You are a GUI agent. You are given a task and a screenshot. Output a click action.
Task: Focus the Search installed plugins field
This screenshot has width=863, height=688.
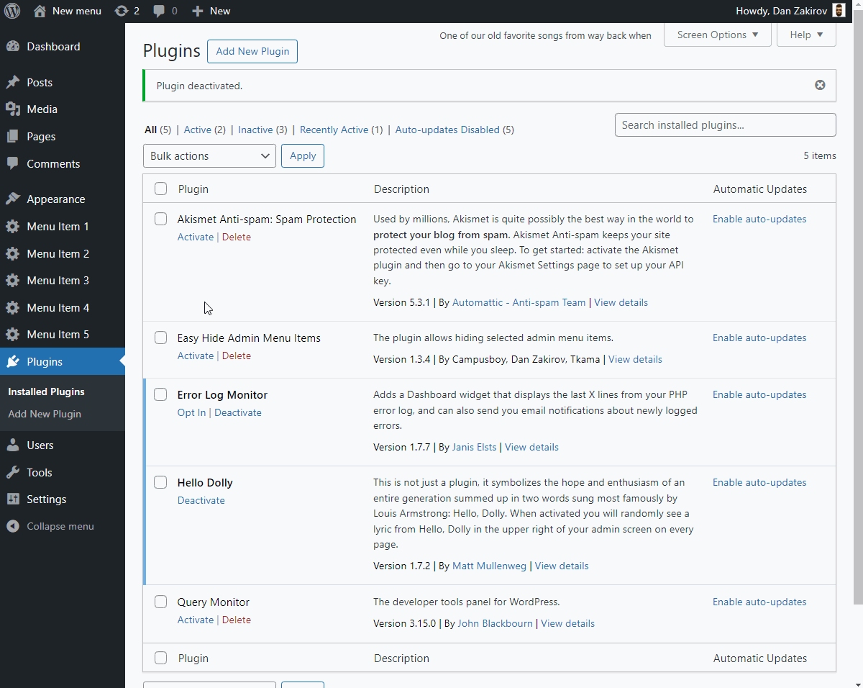tap(726, 125)
